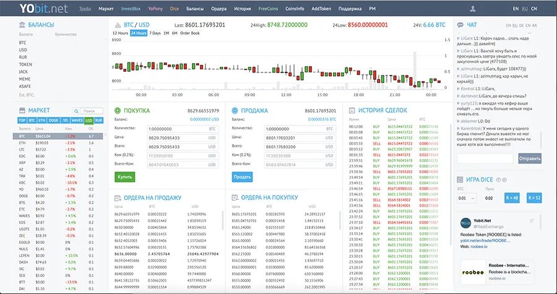Image resolution: width=557 pixels, height=294 pixels.
Task: Switch site language to EN
Action: [x=516, y=9]
